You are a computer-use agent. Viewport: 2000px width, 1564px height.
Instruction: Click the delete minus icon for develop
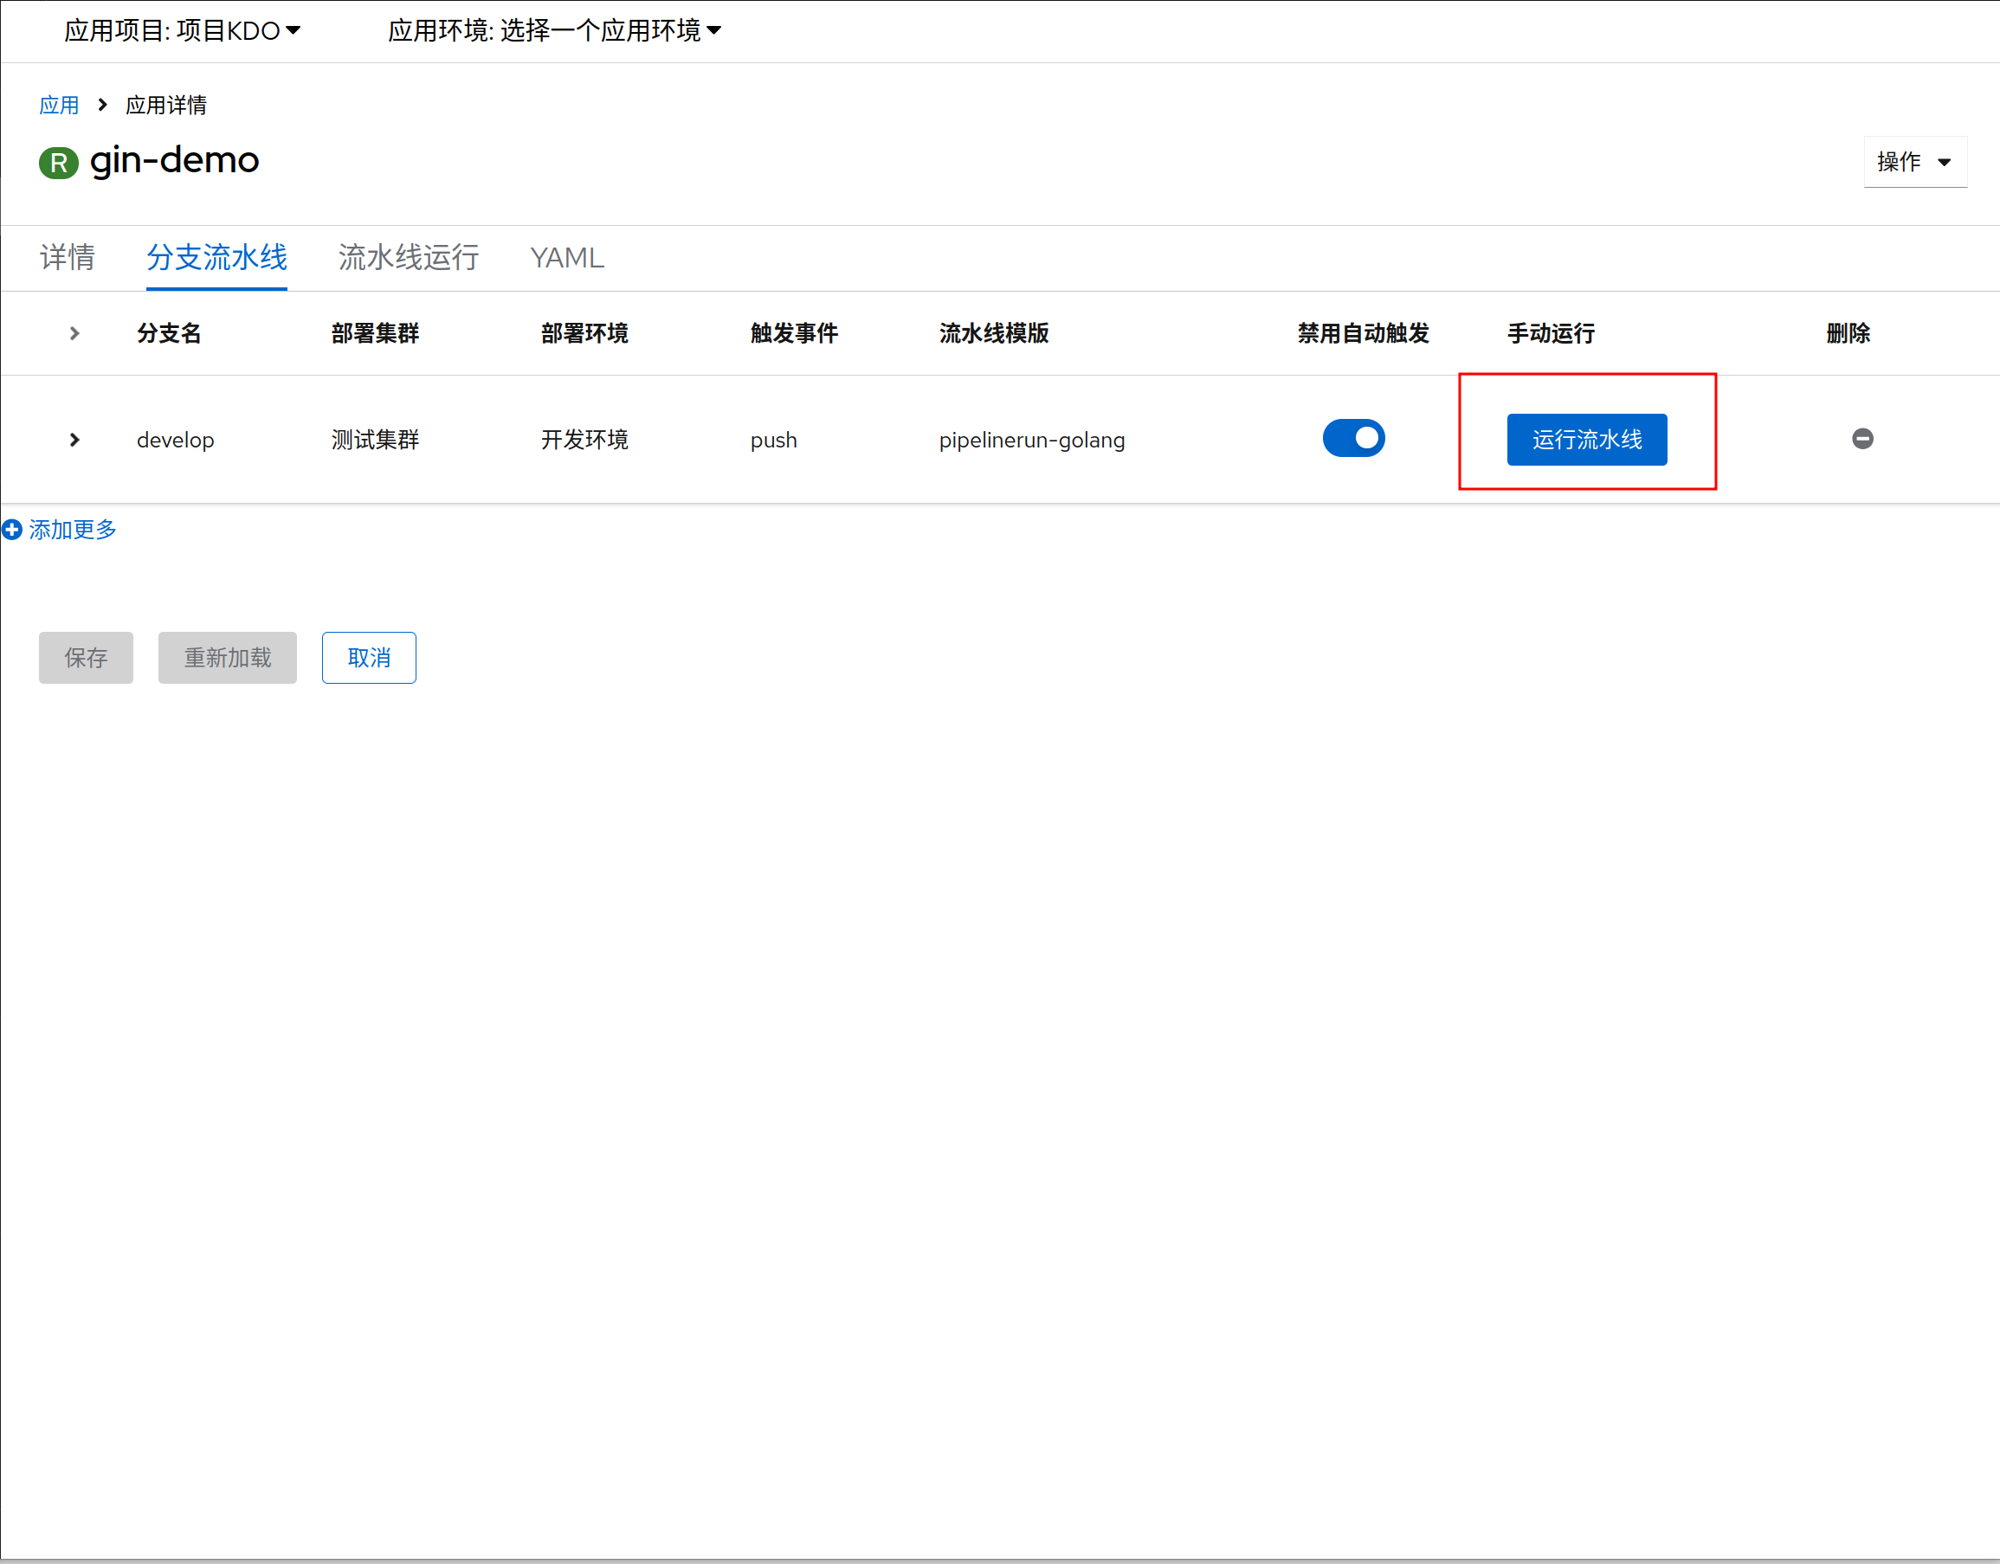1861,439
